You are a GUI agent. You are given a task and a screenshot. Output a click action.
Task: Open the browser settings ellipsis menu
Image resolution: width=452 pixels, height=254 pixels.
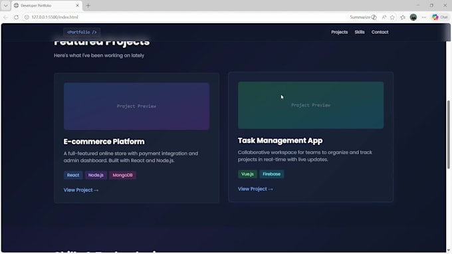click(424, 17)
